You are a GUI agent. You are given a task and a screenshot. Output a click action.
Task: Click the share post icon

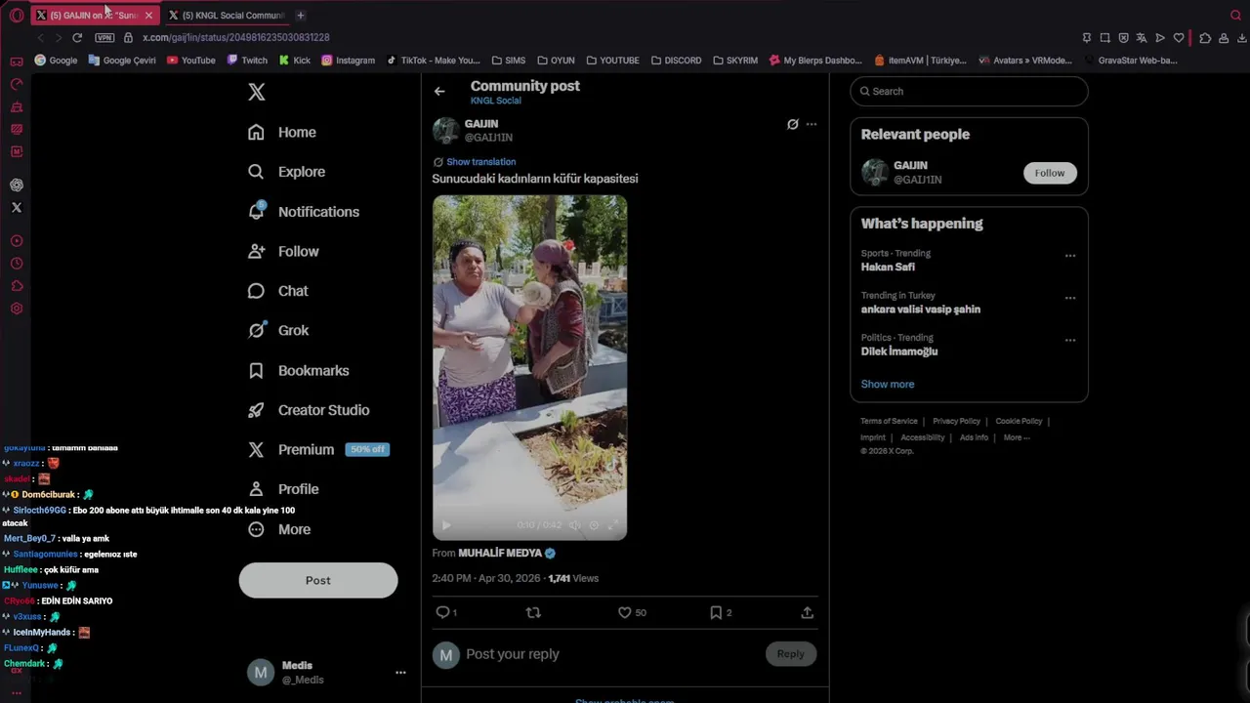tap(807, 612)
